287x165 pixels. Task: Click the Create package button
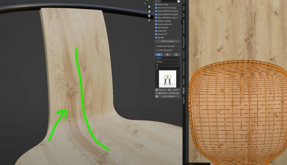click(168, 41)
